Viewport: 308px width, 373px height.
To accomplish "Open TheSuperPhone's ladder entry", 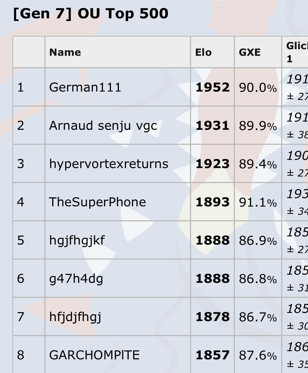I will (97, 202).
